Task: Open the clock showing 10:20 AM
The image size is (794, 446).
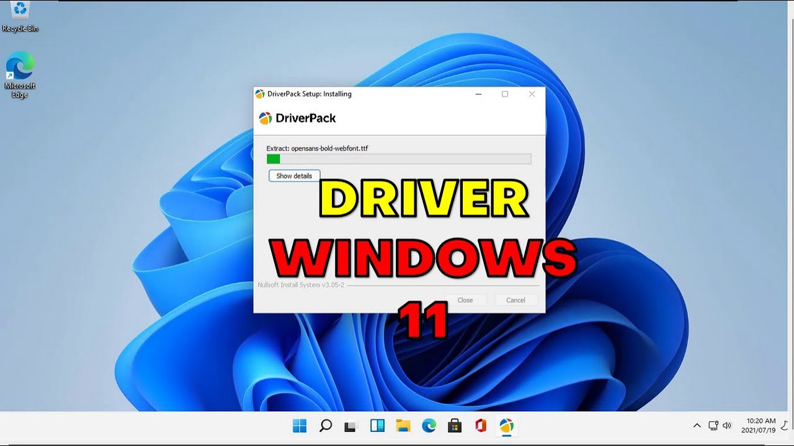Action: tap(758, 426)
